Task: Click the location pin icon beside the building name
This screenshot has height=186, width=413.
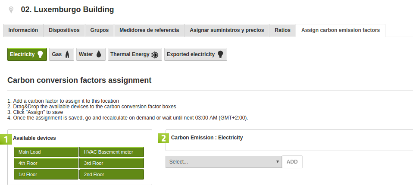Action: click(11, 10)
